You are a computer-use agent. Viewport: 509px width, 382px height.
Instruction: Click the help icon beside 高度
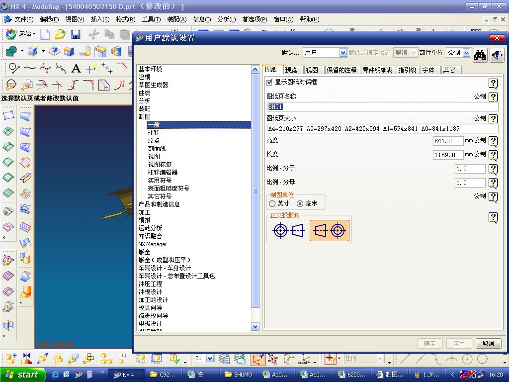[493, 141]
